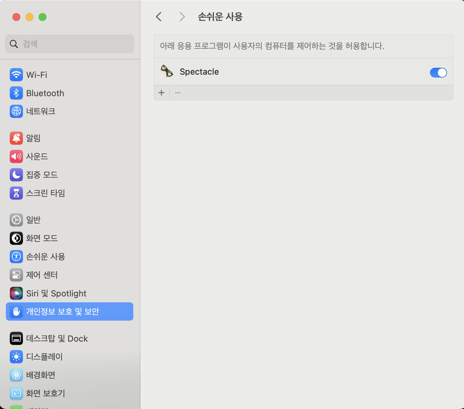This screenshot has height=409, width=464.
Task: Select 스크린 타임 text in sidebar
Action: pyautogui.click(x=45, y=193)
